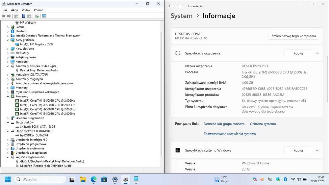Select Urządzenia zabezpieczeń tree row
This screenshot has height=185, width=329.
click(x=31, y=153)
